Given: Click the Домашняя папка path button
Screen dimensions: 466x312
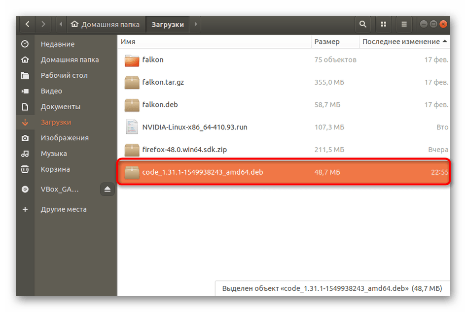Looking at the screenshot, I should tap(106, 24).
